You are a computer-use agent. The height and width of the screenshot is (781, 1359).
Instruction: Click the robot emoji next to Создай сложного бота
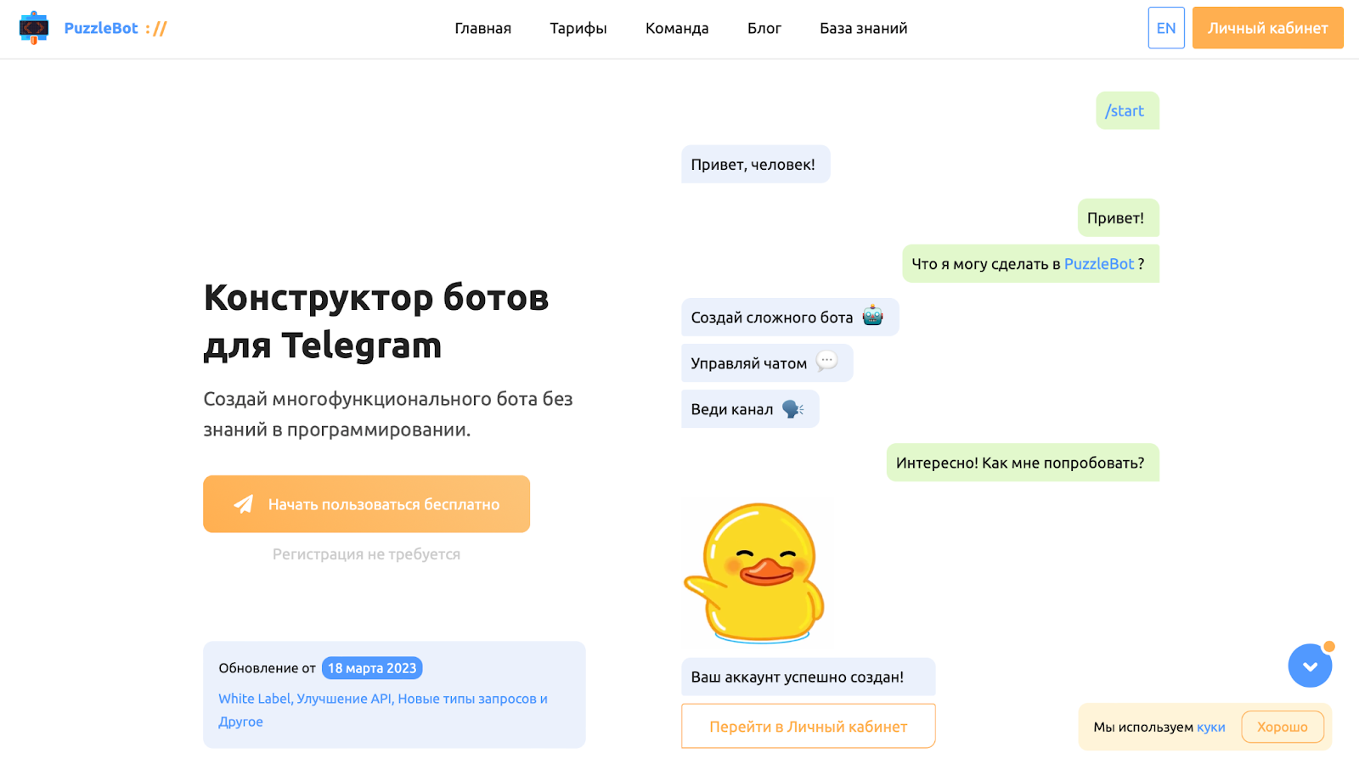872,316
